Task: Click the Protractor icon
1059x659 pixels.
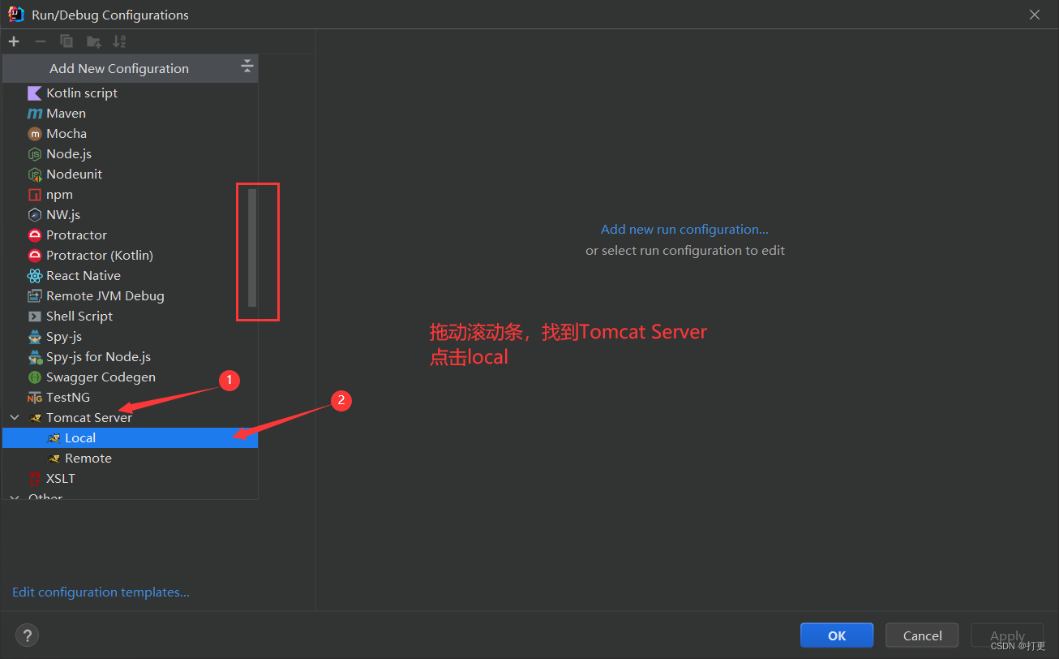Action: (x=34, y=235)
